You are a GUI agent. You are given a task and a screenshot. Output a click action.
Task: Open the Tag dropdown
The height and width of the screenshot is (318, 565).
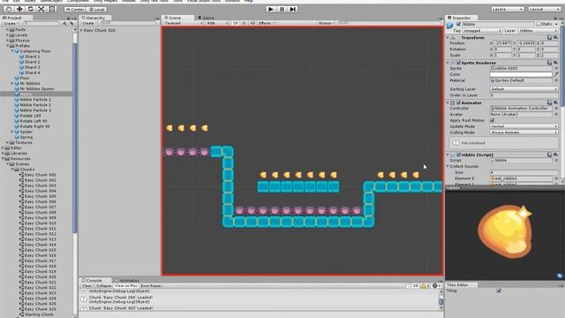point(482,31)
